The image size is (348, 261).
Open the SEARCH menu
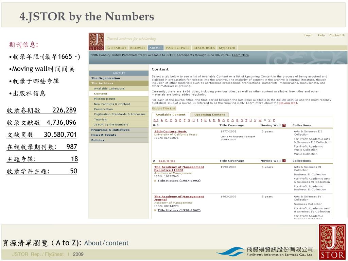pyautogui.click(x=117, y=48)
